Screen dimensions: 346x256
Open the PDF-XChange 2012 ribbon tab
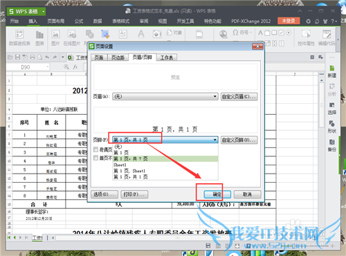pos(251,21)
